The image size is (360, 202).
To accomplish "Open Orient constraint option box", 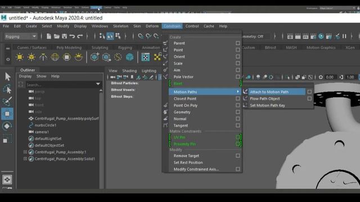I will coord(238,56).
